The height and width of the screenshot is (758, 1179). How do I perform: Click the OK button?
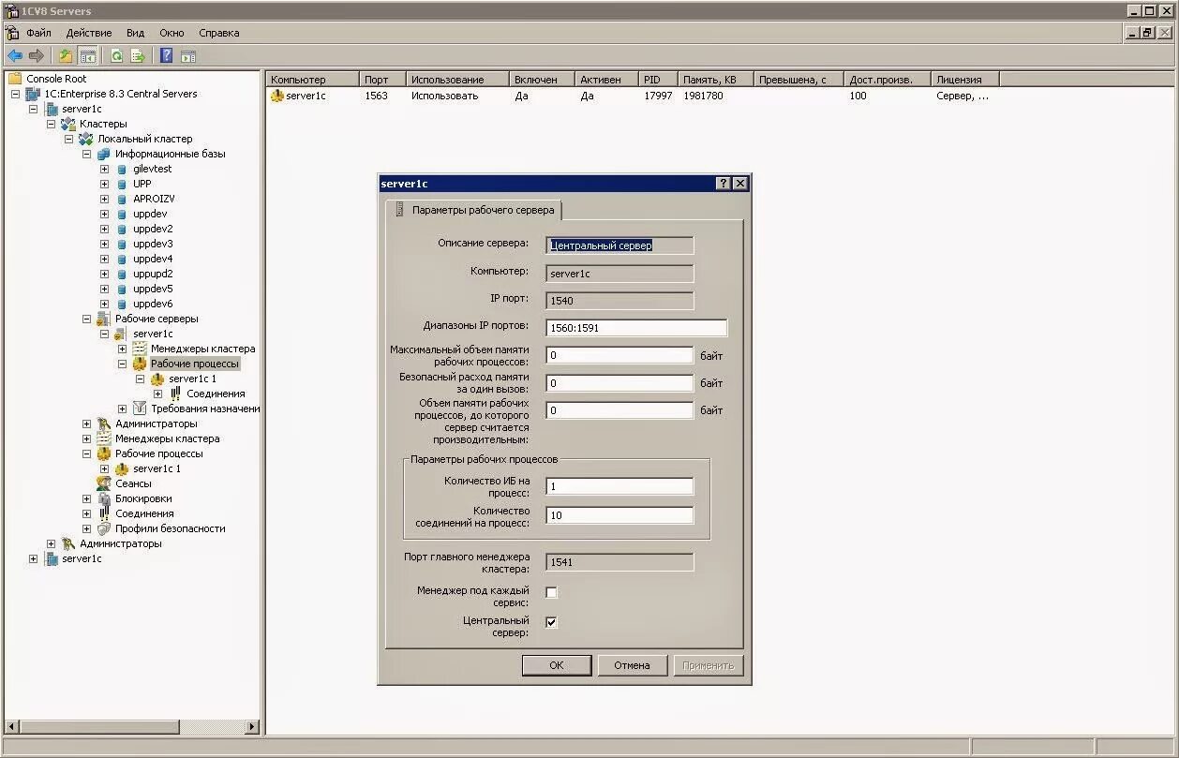[557, 665]
